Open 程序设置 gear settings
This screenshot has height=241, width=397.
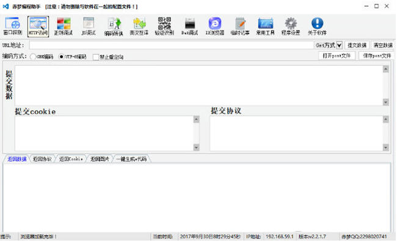click(x=291, y=26)
